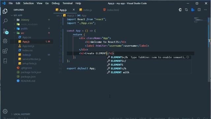Click the open changes icon in editor toolbar
Viewport: 211px width, 119px height.
pyautogui.click(x=180, y=10)
